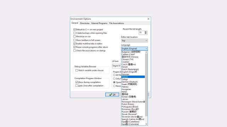The height and width of the screenshot is (127, 227).
Task: Open the Editor tab location dropdown
Action: tap(134, 41)
